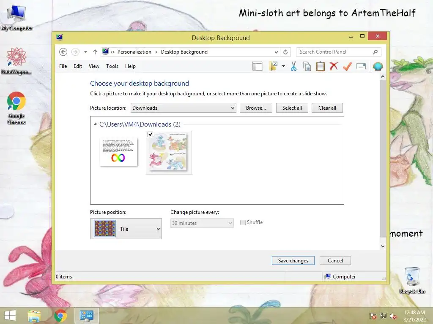The height and width of the screenshot is (324, 433).
Task: Collapse the C:\Users\VM4\Downloads group
Action: (x=95, y=124)
